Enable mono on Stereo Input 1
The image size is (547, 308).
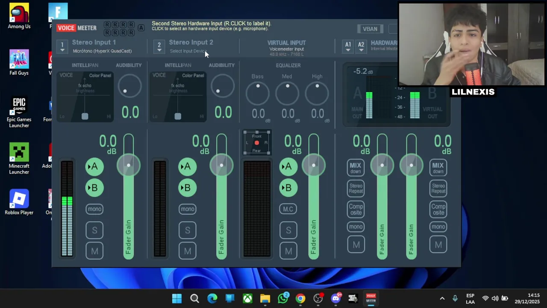point(94,209)
